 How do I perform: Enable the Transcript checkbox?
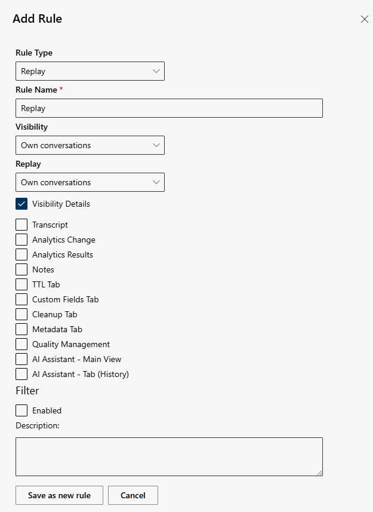pos(21,225)
